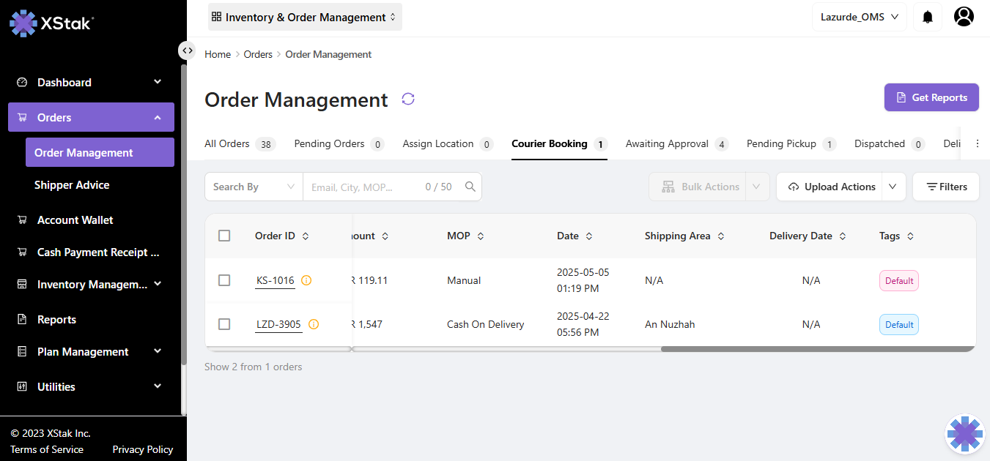Click the info icon next to LZD-3905
This screenshot has width=990, height=461.
(314, 324)
